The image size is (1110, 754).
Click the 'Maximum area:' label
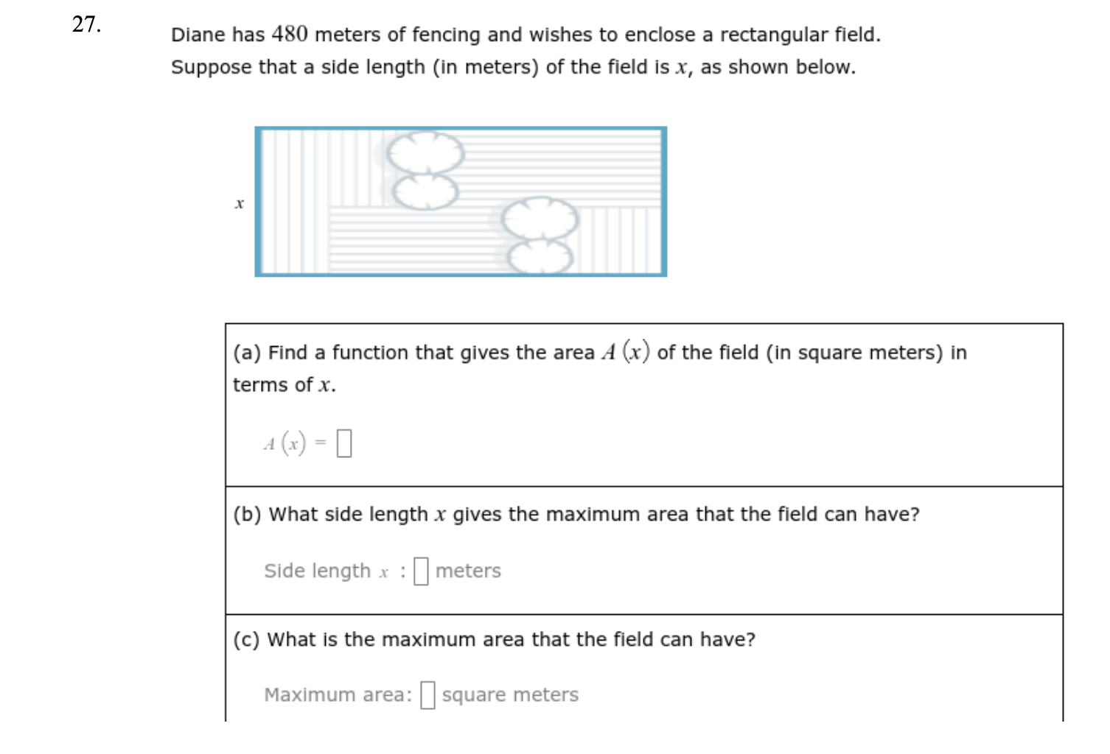338,693
